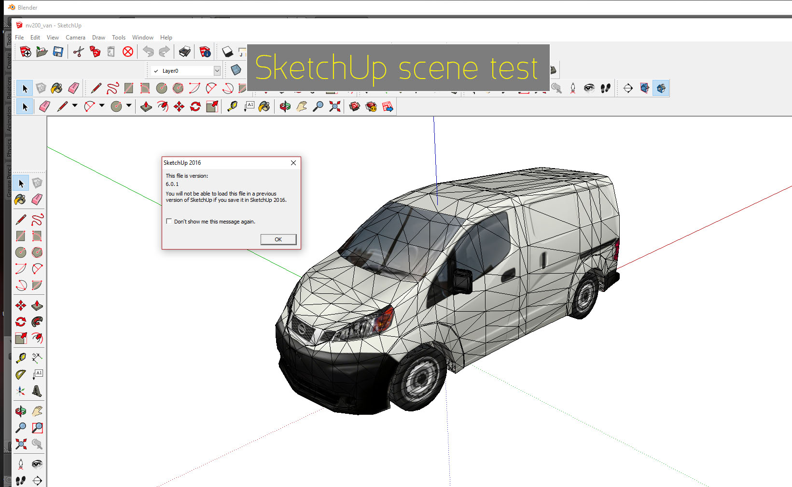Cut selection using the scissors icon
Viewport: 792px width, 487px height.
79,52
